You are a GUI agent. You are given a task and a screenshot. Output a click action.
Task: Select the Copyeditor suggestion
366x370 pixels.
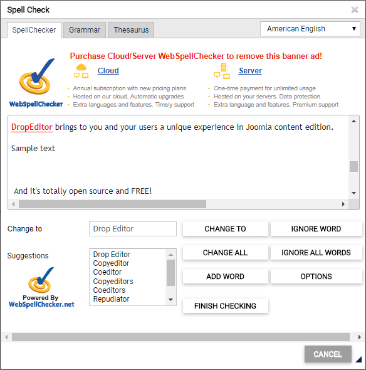tap(111, 263)
